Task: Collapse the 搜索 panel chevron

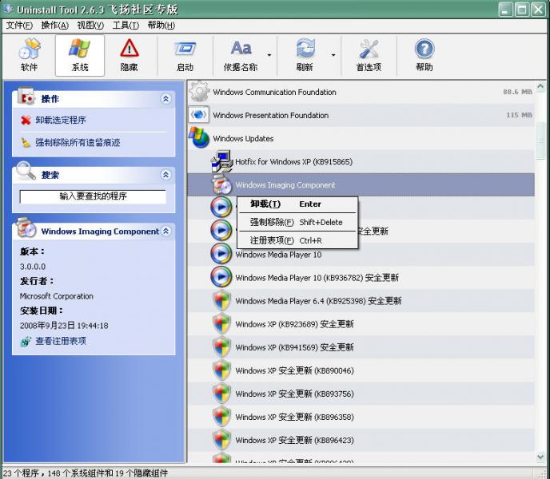Action: point(165,175)
